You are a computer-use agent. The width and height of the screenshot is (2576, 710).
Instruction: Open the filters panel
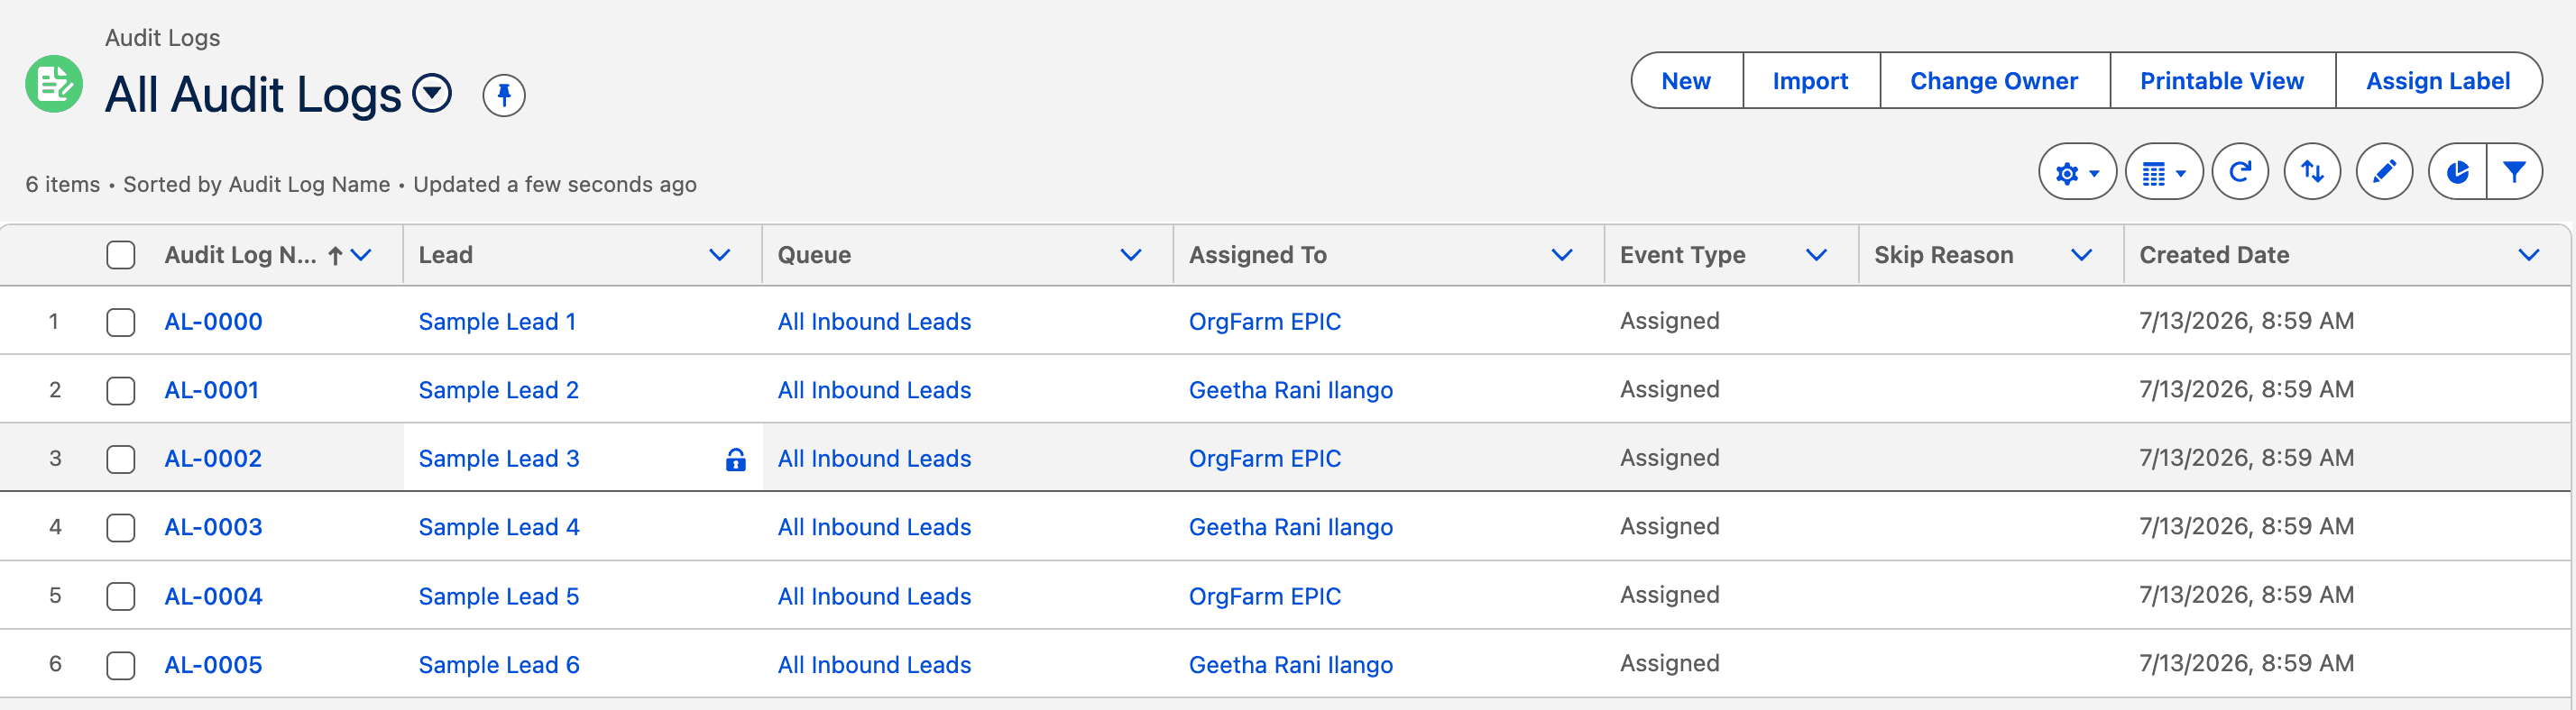pyautogui.click(x=2514, y=172)
